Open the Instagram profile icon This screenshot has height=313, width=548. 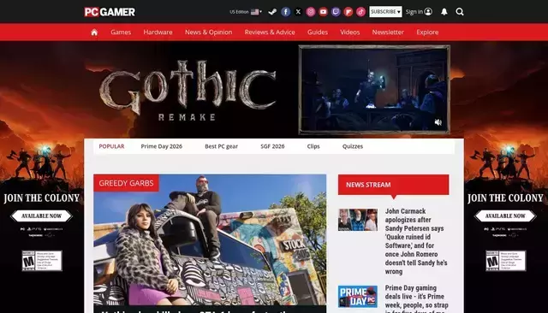click(x=311, y=12)
